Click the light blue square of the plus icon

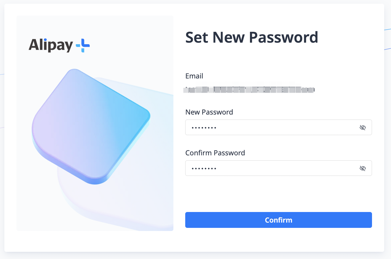coord(78,46)
